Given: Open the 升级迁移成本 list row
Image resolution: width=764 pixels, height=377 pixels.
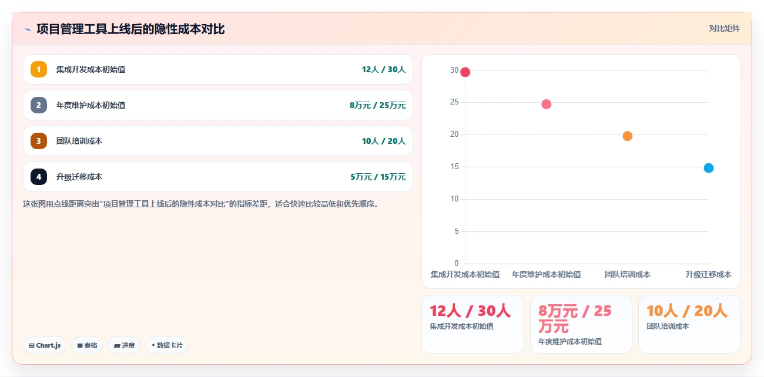Looking at the screenshot, I should (x=218, y=177).
